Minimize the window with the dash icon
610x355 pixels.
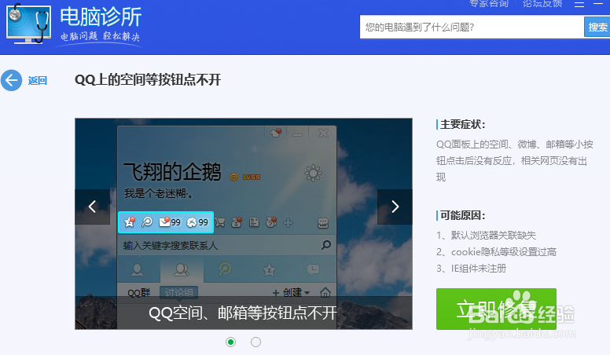598,3
